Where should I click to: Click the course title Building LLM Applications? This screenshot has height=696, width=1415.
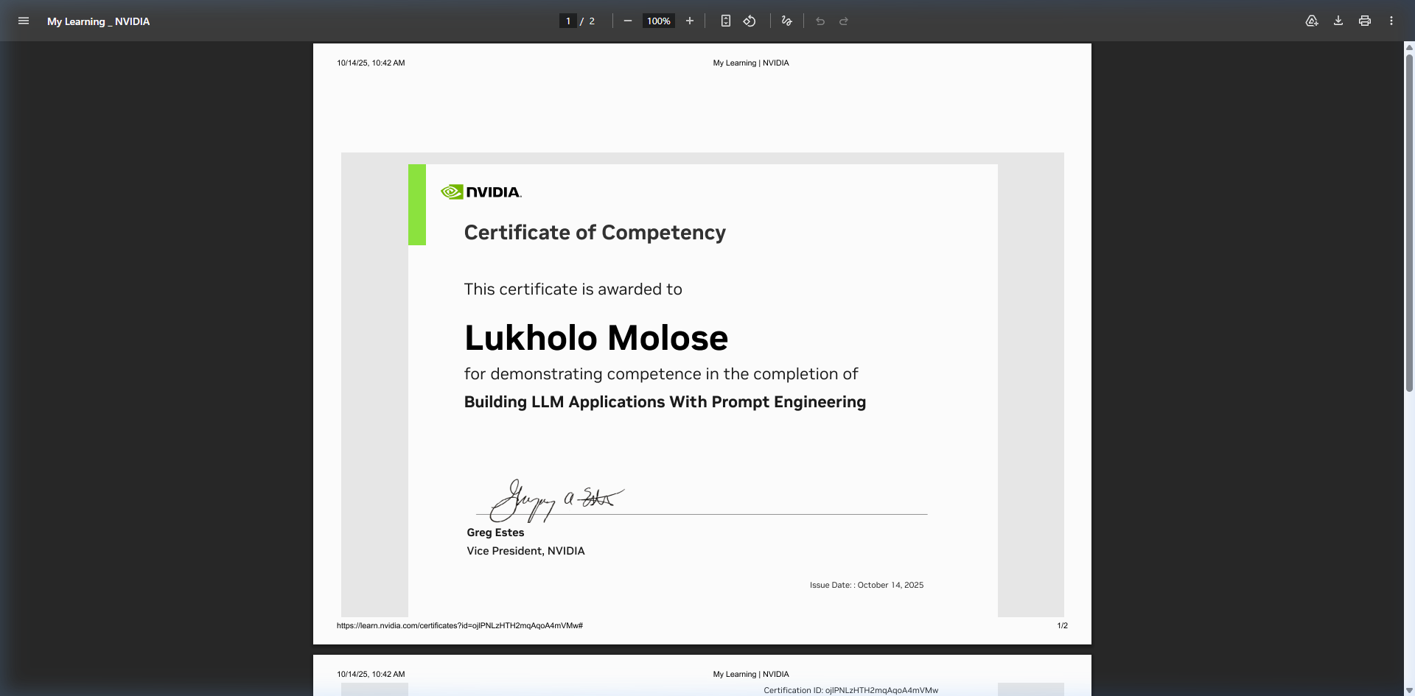[x=665, y=402]
